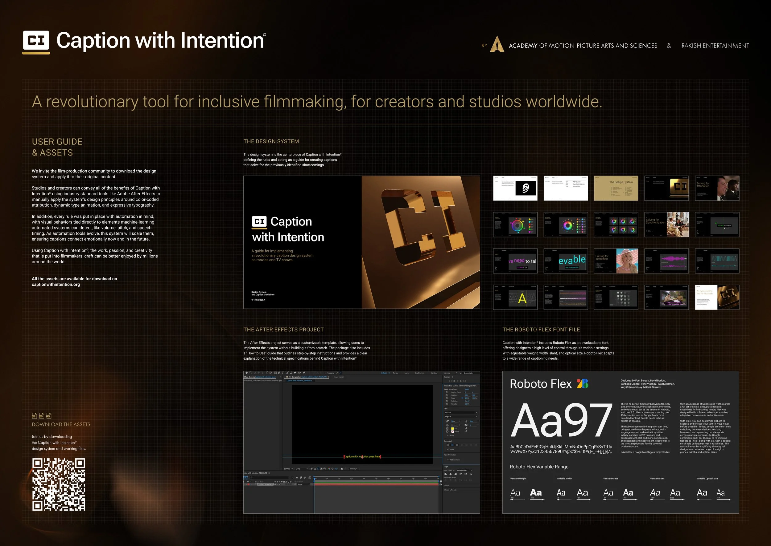Select the Zoom magnifier tool
Viewport: 771px width, 546px height.
pyautogui.click(x=250, y=373)
